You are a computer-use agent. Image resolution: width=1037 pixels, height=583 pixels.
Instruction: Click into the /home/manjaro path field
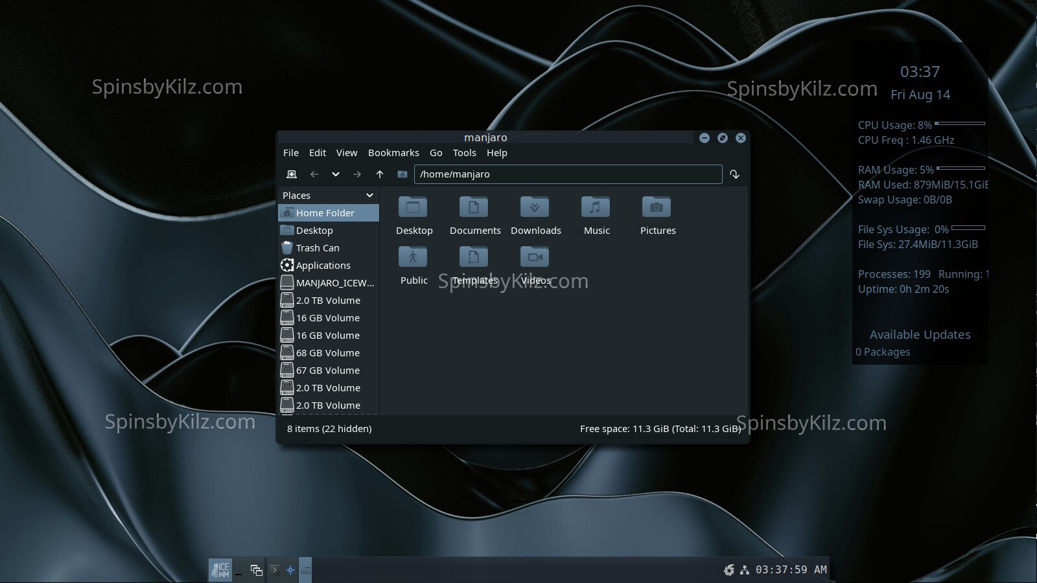[568, 174]
